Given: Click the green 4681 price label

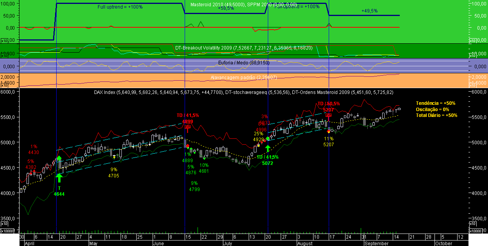Looking at the screenshot, I should click(204, 171).
